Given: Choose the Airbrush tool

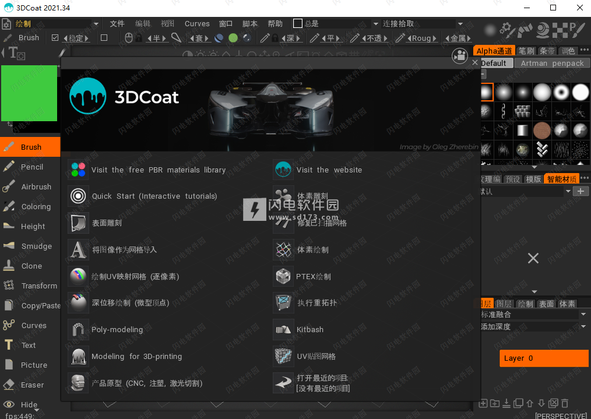Looking at the screenshot, I should pyautogui.click(x=30, y=186).
